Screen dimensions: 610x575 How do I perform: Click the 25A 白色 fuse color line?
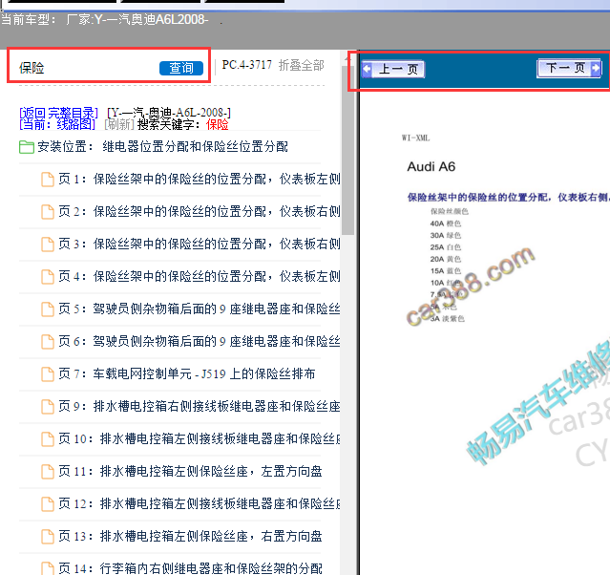[x=446, y=247]
